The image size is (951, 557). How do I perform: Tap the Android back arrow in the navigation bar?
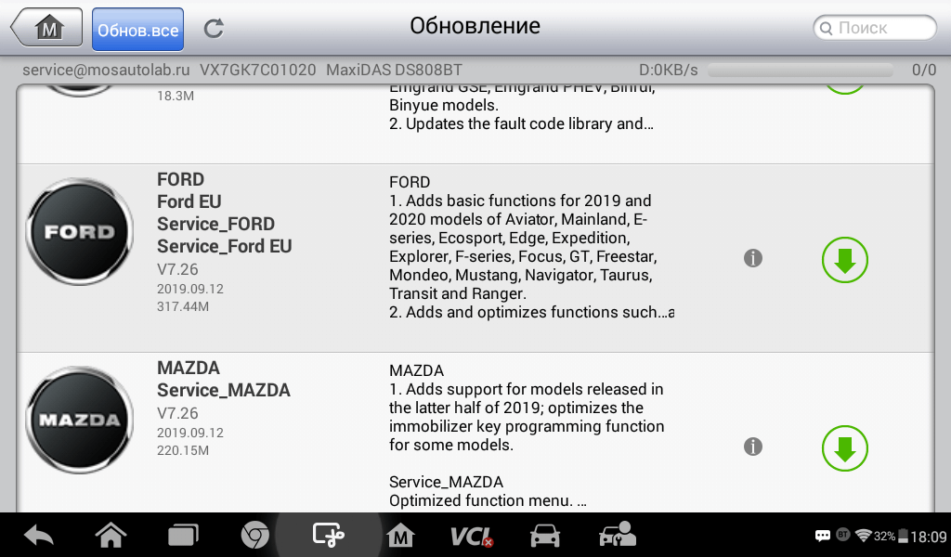39,536
